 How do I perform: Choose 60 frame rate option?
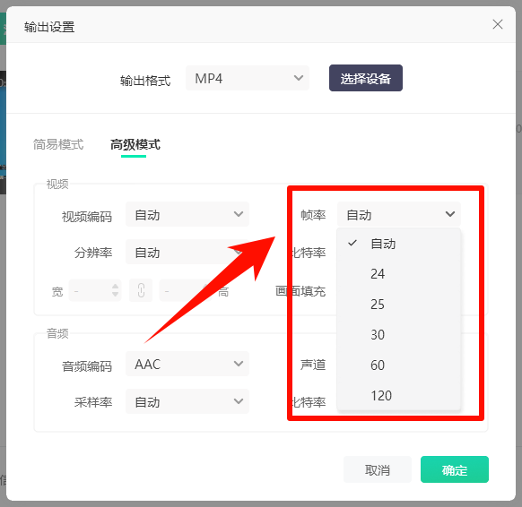[x=399, y=365]
